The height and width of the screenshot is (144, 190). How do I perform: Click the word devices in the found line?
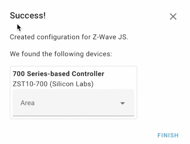click(99, 54)
